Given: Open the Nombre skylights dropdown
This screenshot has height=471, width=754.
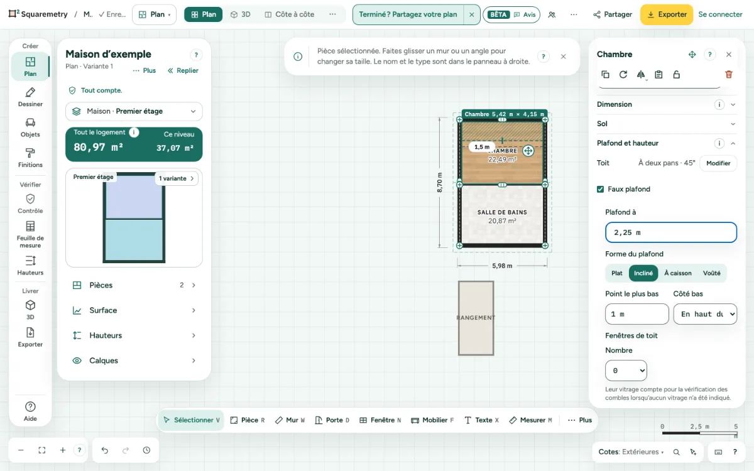Looking at the screenshot, I should [626, 371].
